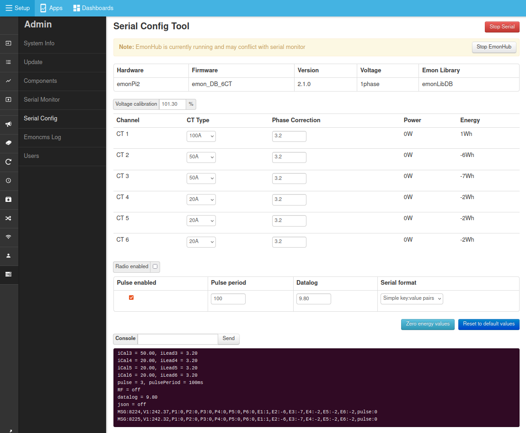This screenshot has width=526, height=433.
Task: Click the user silhouette icon in the sidebar
Action: point(8,256)
